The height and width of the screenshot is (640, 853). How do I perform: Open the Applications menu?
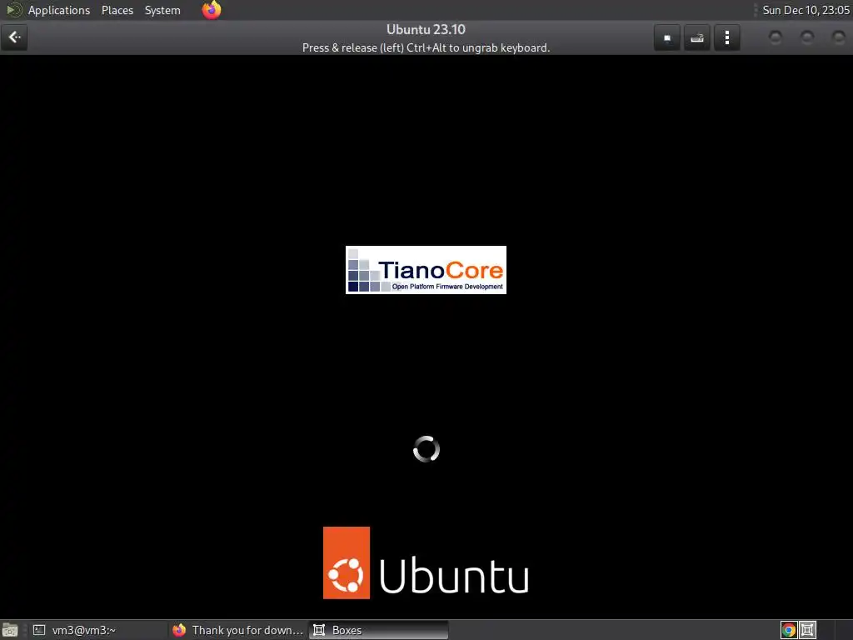pos(59,10)
